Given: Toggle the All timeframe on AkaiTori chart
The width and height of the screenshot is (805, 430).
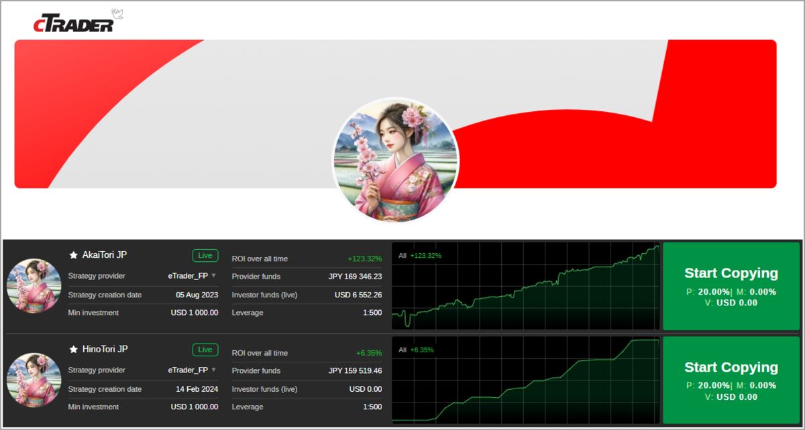Looking at the screenshot, I should pyautogui.click(x=401, y=255).
